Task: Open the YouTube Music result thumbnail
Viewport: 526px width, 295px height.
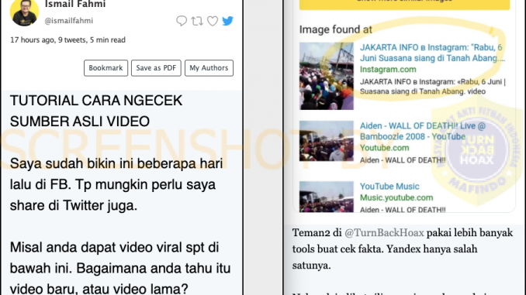Action: (x=327, y=197)
